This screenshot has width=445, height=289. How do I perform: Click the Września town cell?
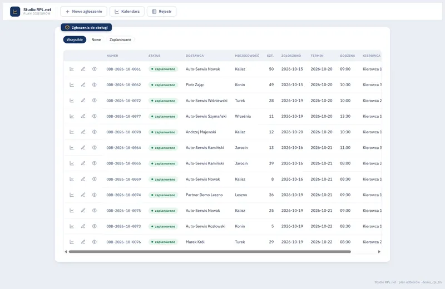click(243, 116)
